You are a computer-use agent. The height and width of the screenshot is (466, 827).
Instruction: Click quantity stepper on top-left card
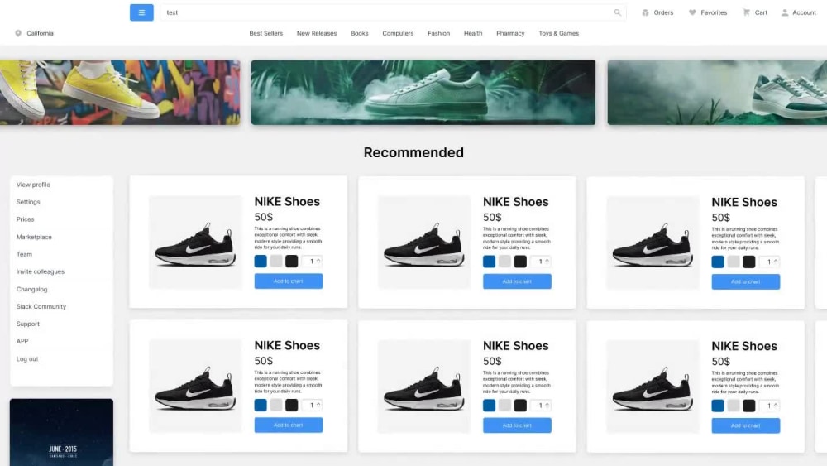pos(313,262)
